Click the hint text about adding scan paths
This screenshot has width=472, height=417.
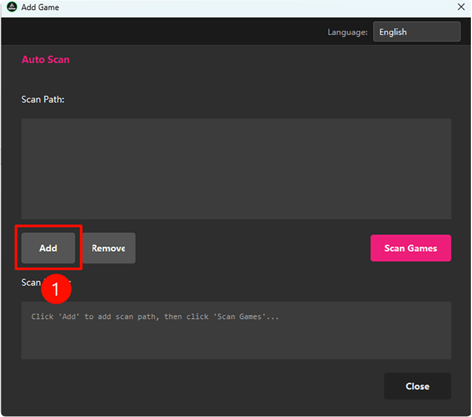(x=154, y=316)
